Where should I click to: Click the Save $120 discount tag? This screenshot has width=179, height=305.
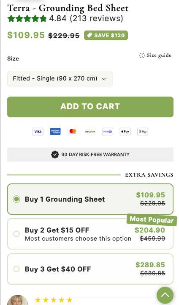[x=106, y=36]
